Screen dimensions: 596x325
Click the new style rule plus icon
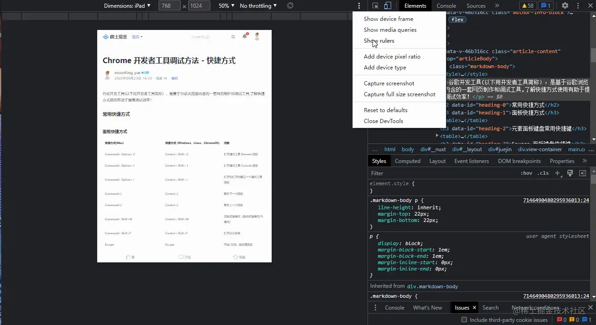click(x=558, y=173)
